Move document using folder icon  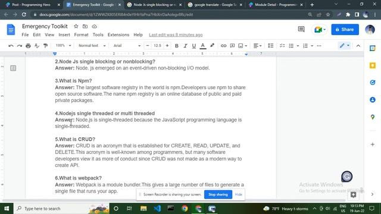tap(85, 26)
